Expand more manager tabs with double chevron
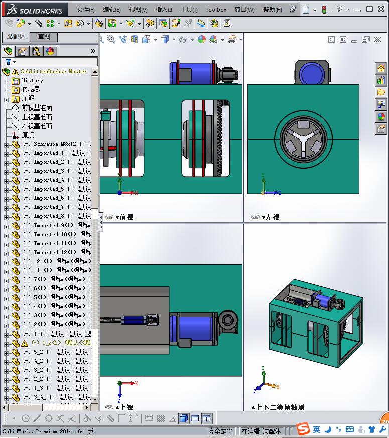This screenshot has height=438, width=389. click(x=93, y=51)
